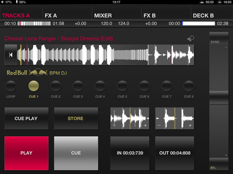This screenshot has height=174, width=233.
Task: Click Deck A remaining time 01:58
Action: 58,24
